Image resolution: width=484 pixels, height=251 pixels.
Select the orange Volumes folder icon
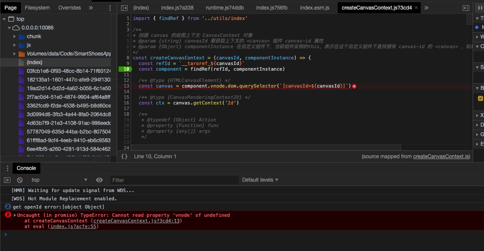click(22, 54)
